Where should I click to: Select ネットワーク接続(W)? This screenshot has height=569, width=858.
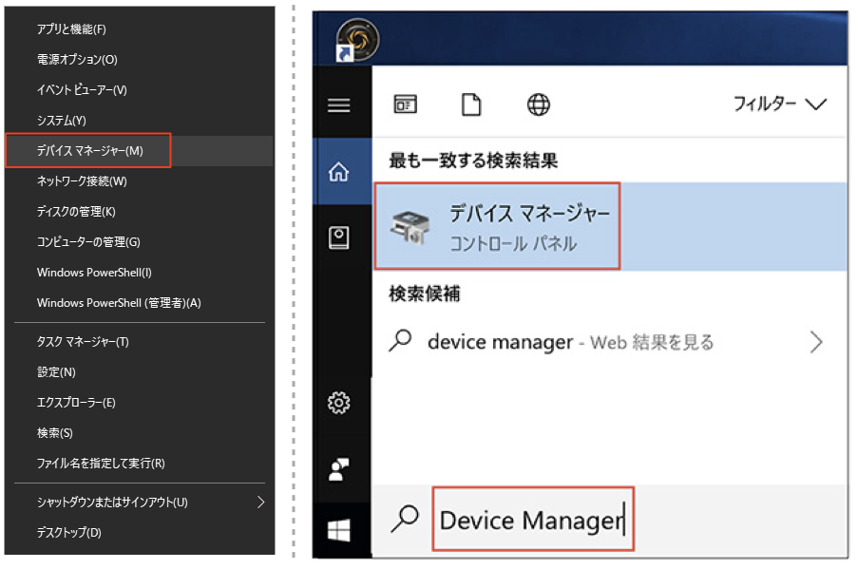click(x=139, y=181)
